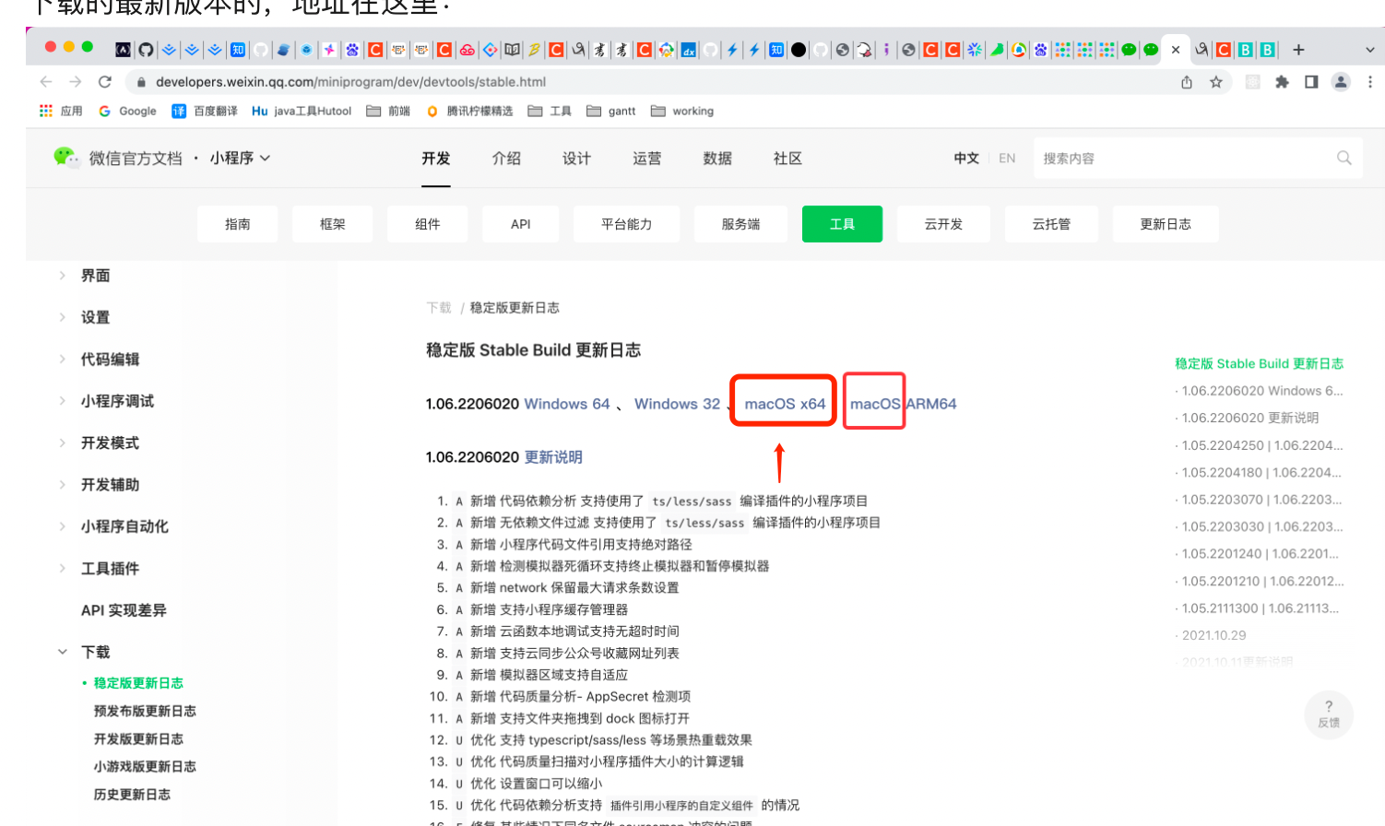
Task: Switch to the tab with the dx favicon
Action: (x=689, y=50)
